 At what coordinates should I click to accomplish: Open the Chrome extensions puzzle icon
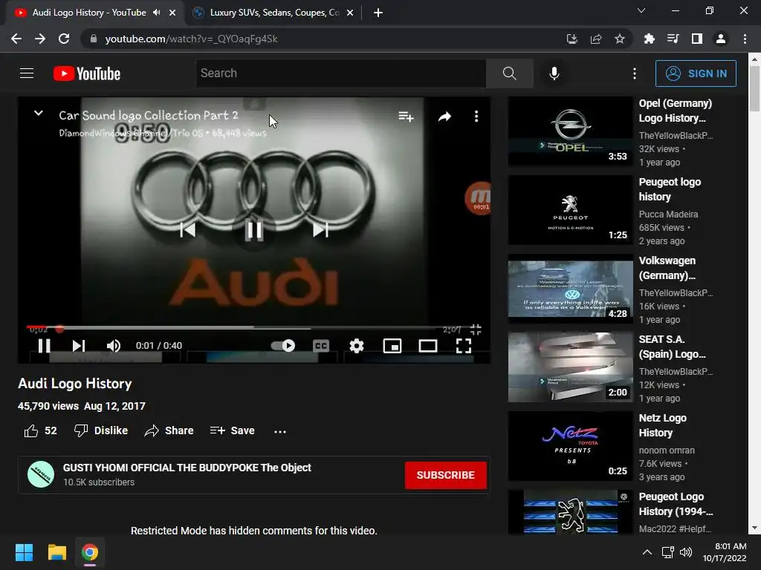click(649, 39)
